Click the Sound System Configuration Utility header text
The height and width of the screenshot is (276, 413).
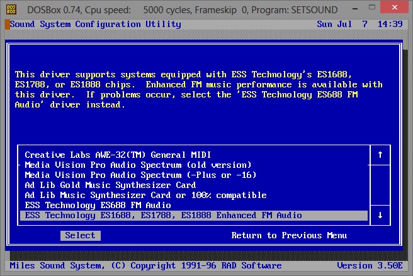tap(95, 25)
